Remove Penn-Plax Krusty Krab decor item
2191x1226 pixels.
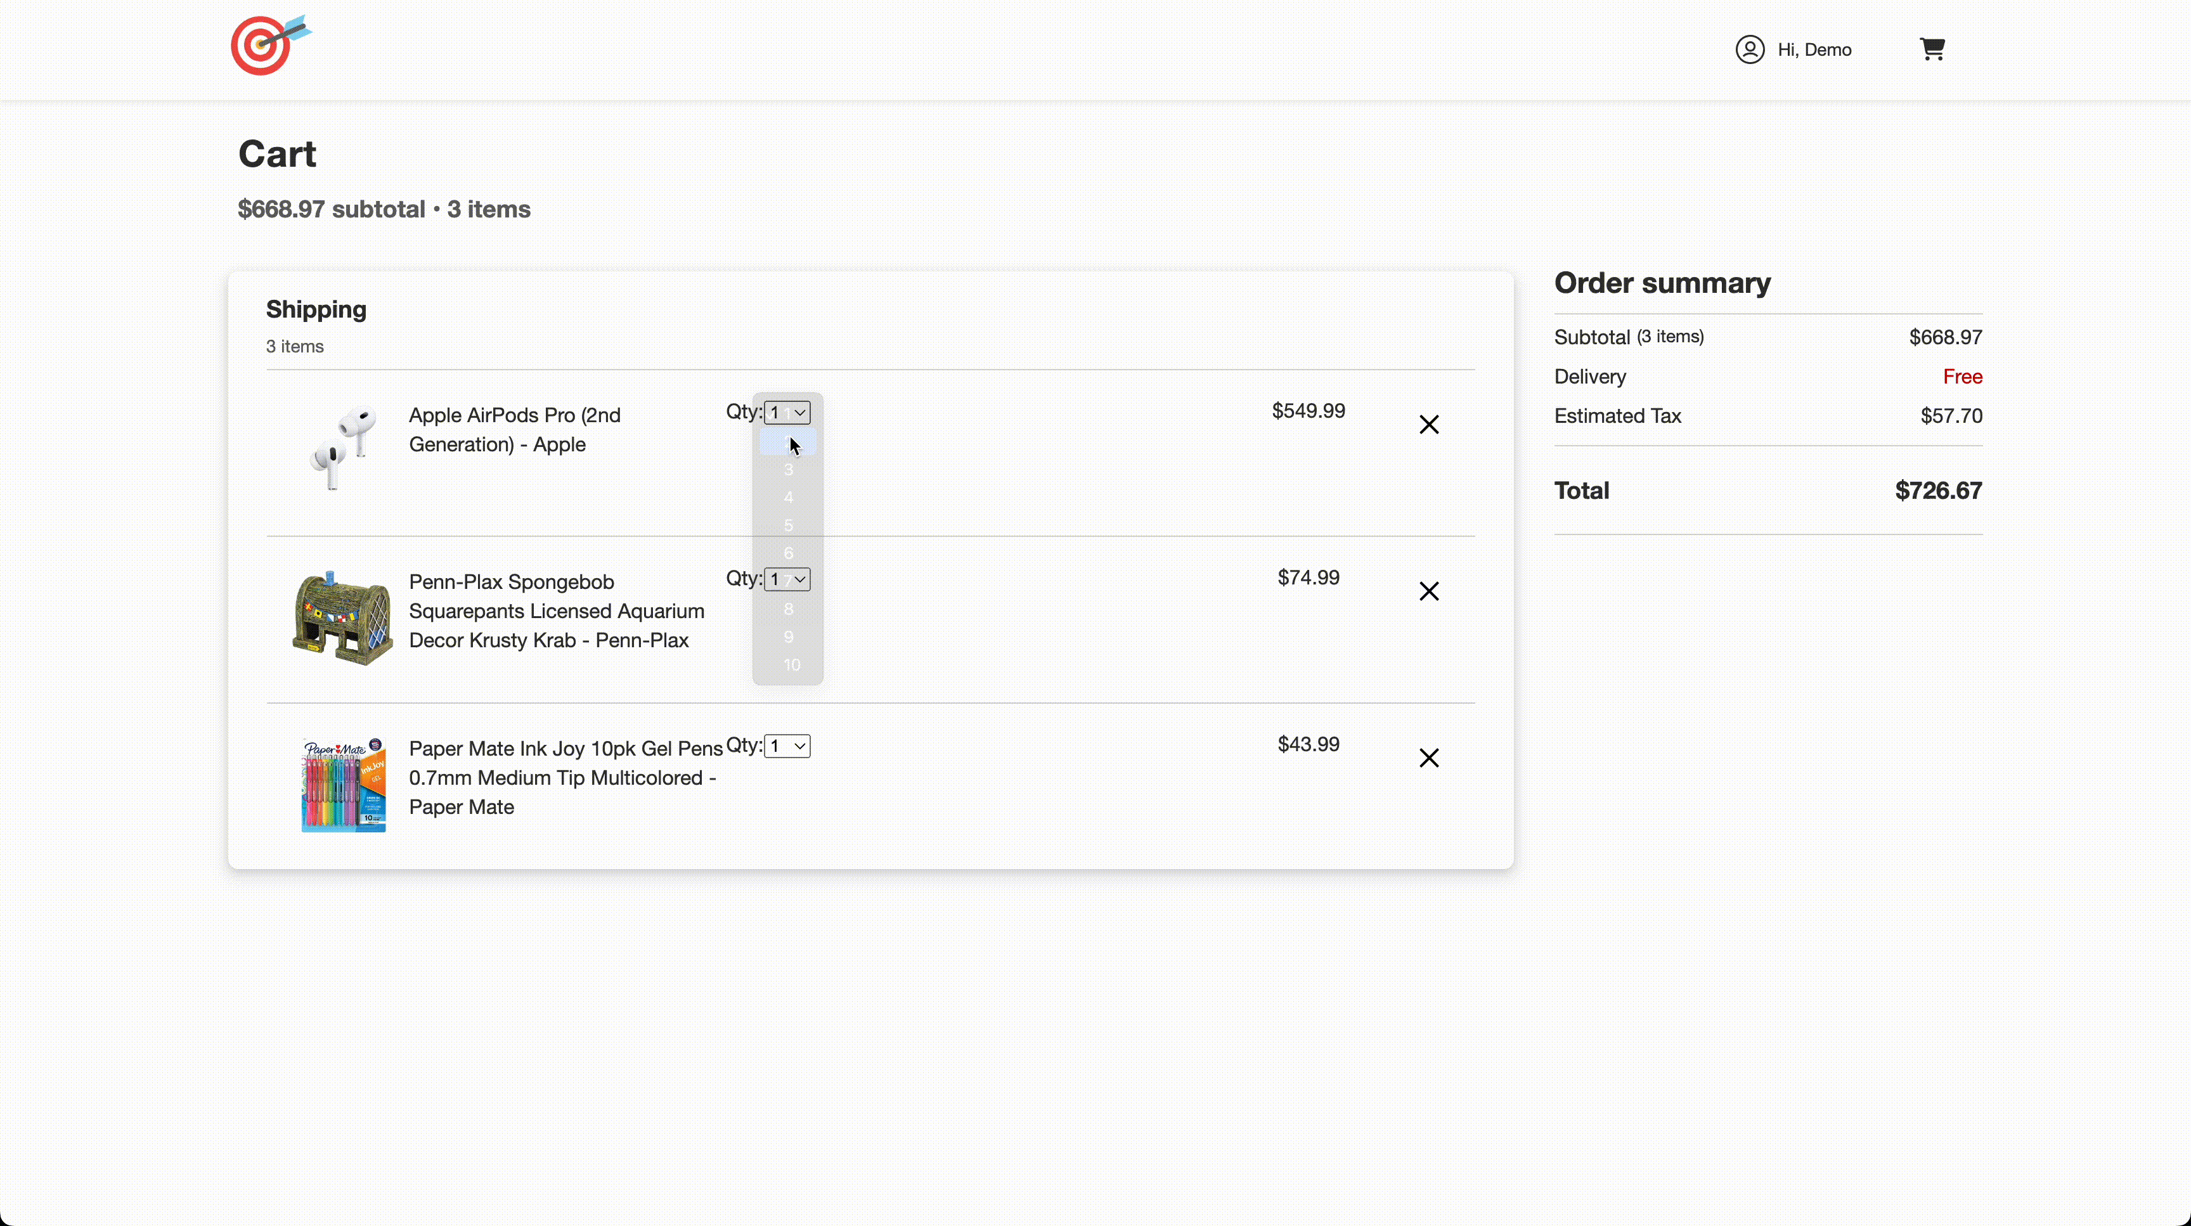[1428, 591]
